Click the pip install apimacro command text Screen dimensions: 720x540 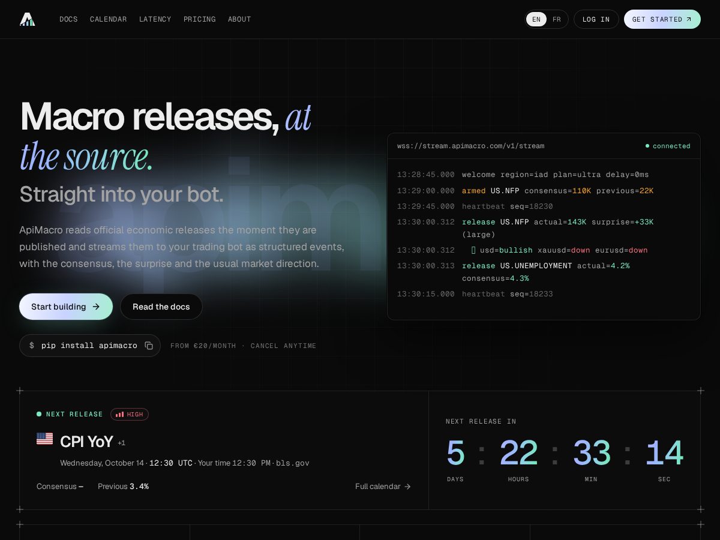pyautogui.click(x=89, y=346)
